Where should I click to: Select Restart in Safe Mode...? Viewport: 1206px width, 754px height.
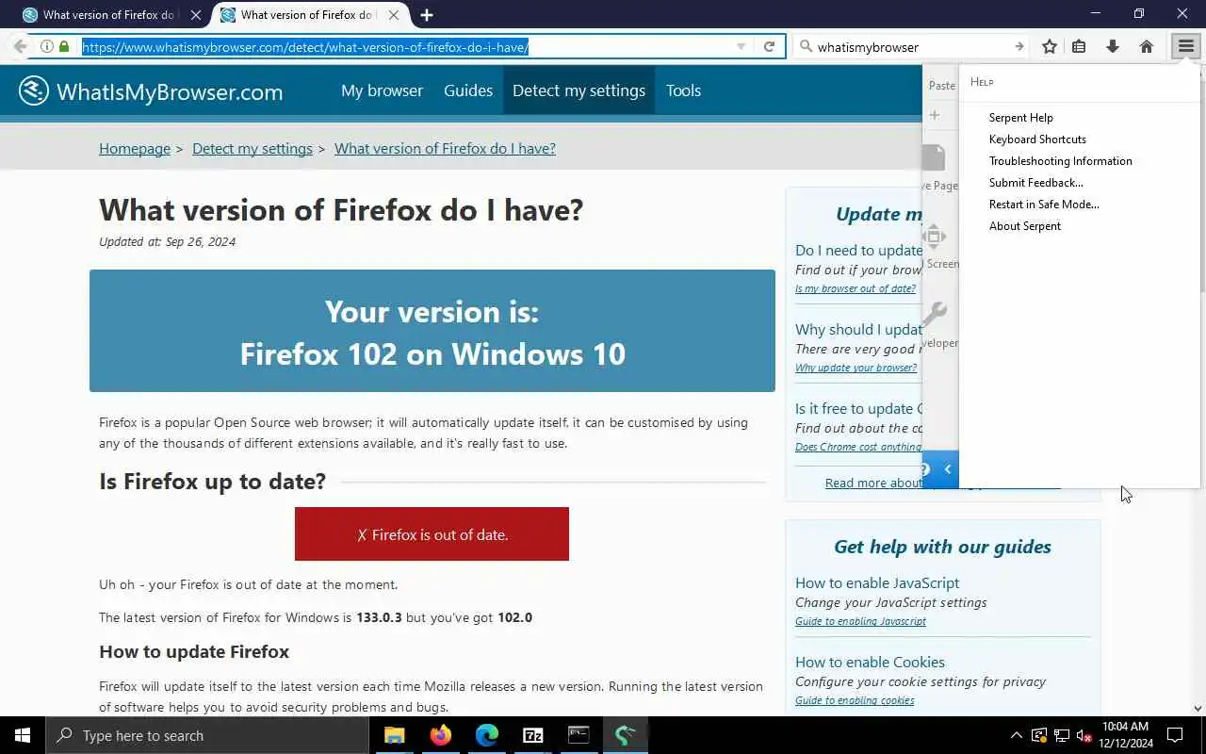(x=1044, y=205)
